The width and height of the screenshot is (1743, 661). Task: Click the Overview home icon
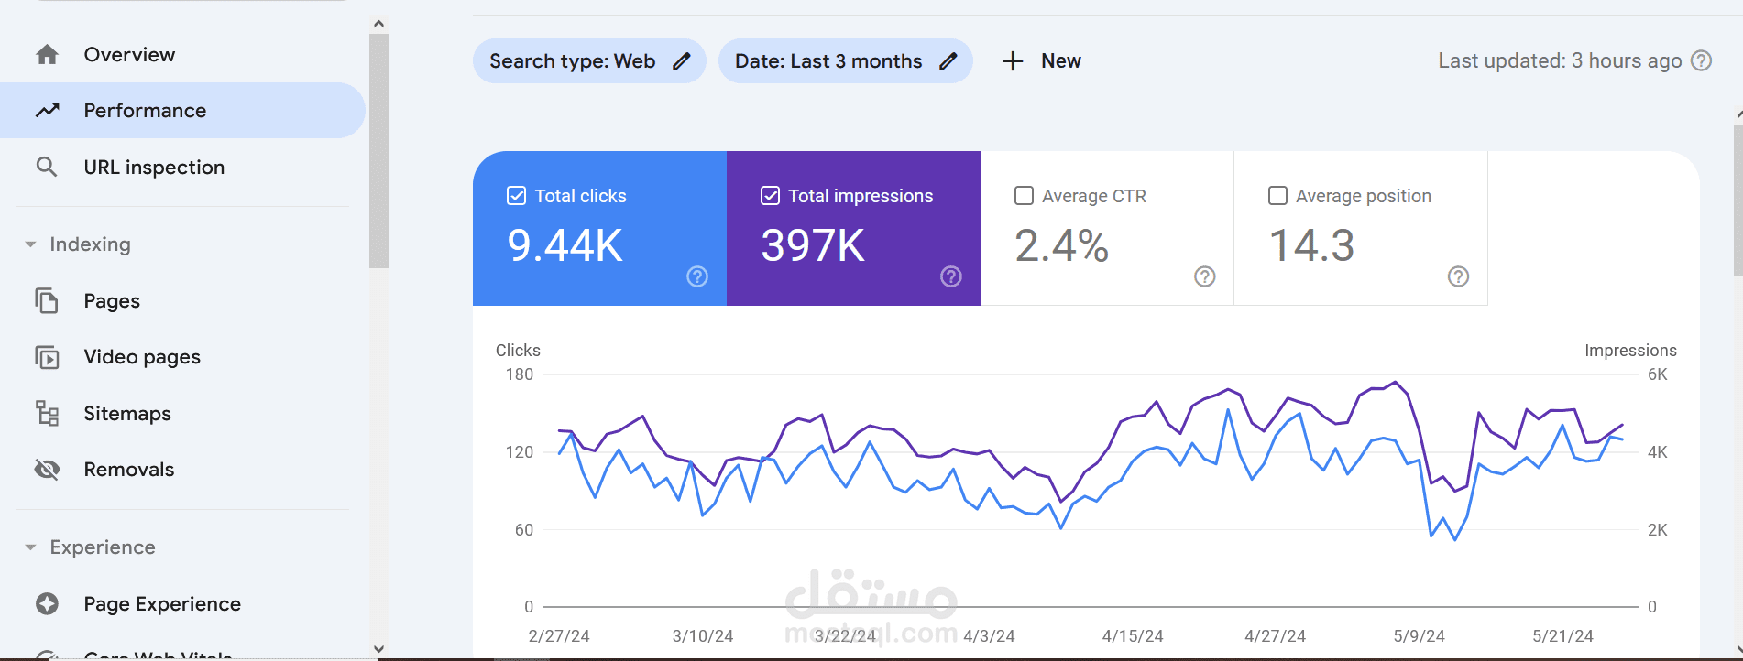coord(47,55)
